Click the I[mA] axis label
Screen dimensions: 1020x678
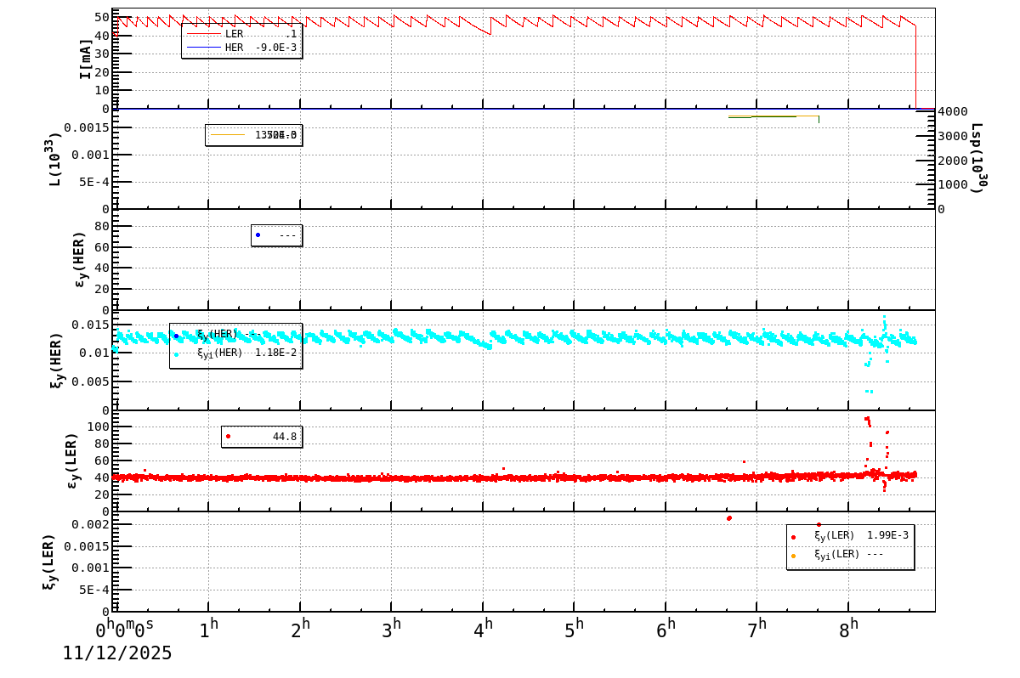point(85,59)
